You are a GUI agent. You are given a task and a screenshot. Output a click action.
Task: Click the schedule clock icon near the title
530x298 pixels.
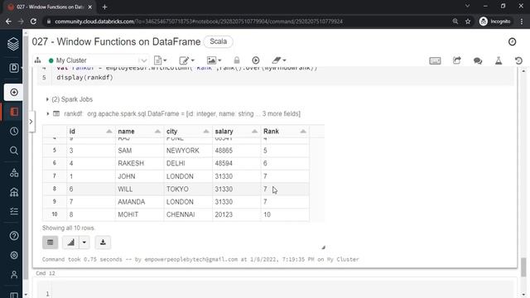tap(512, 41)
